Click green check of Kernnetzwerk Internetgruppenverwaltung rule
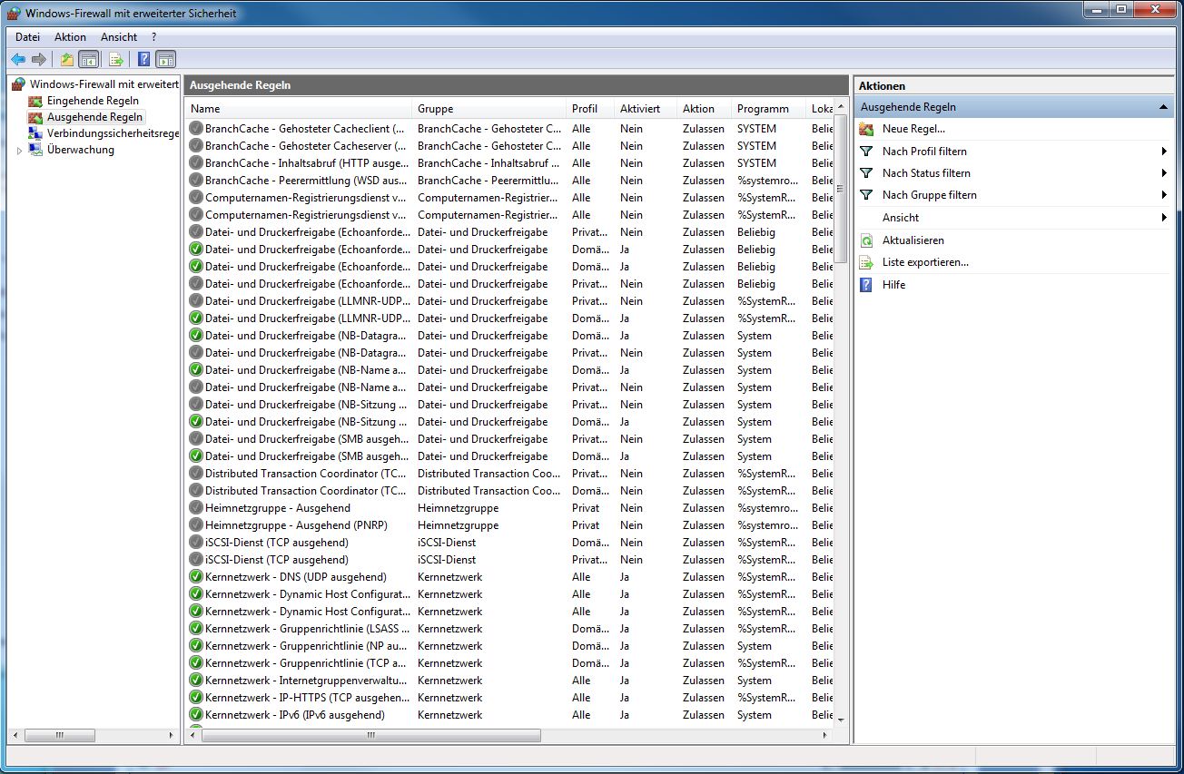The height and width of the screenshot is (774, 1184). [x=196, y=681]
